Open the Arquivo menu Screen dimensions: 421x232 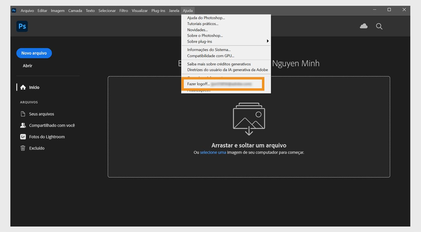27,11
